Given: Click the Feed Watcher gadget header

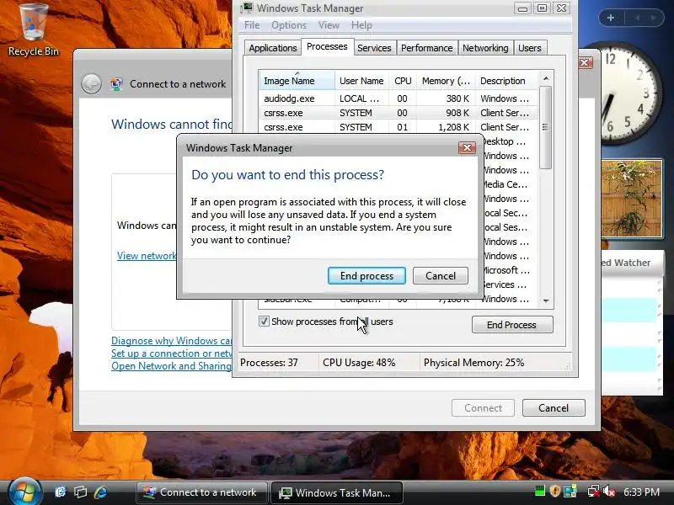Looking at the screenshot, I should [x=631, y=263].
